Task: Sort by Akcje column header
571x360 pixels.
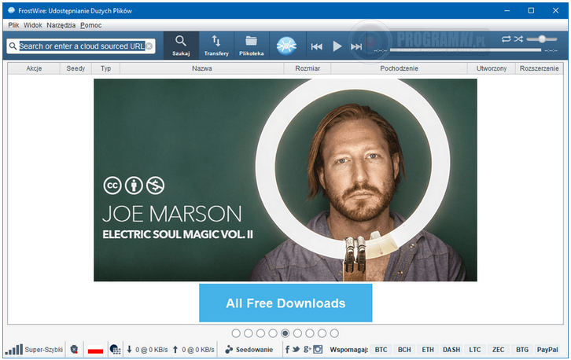Action: click(34, 68)
